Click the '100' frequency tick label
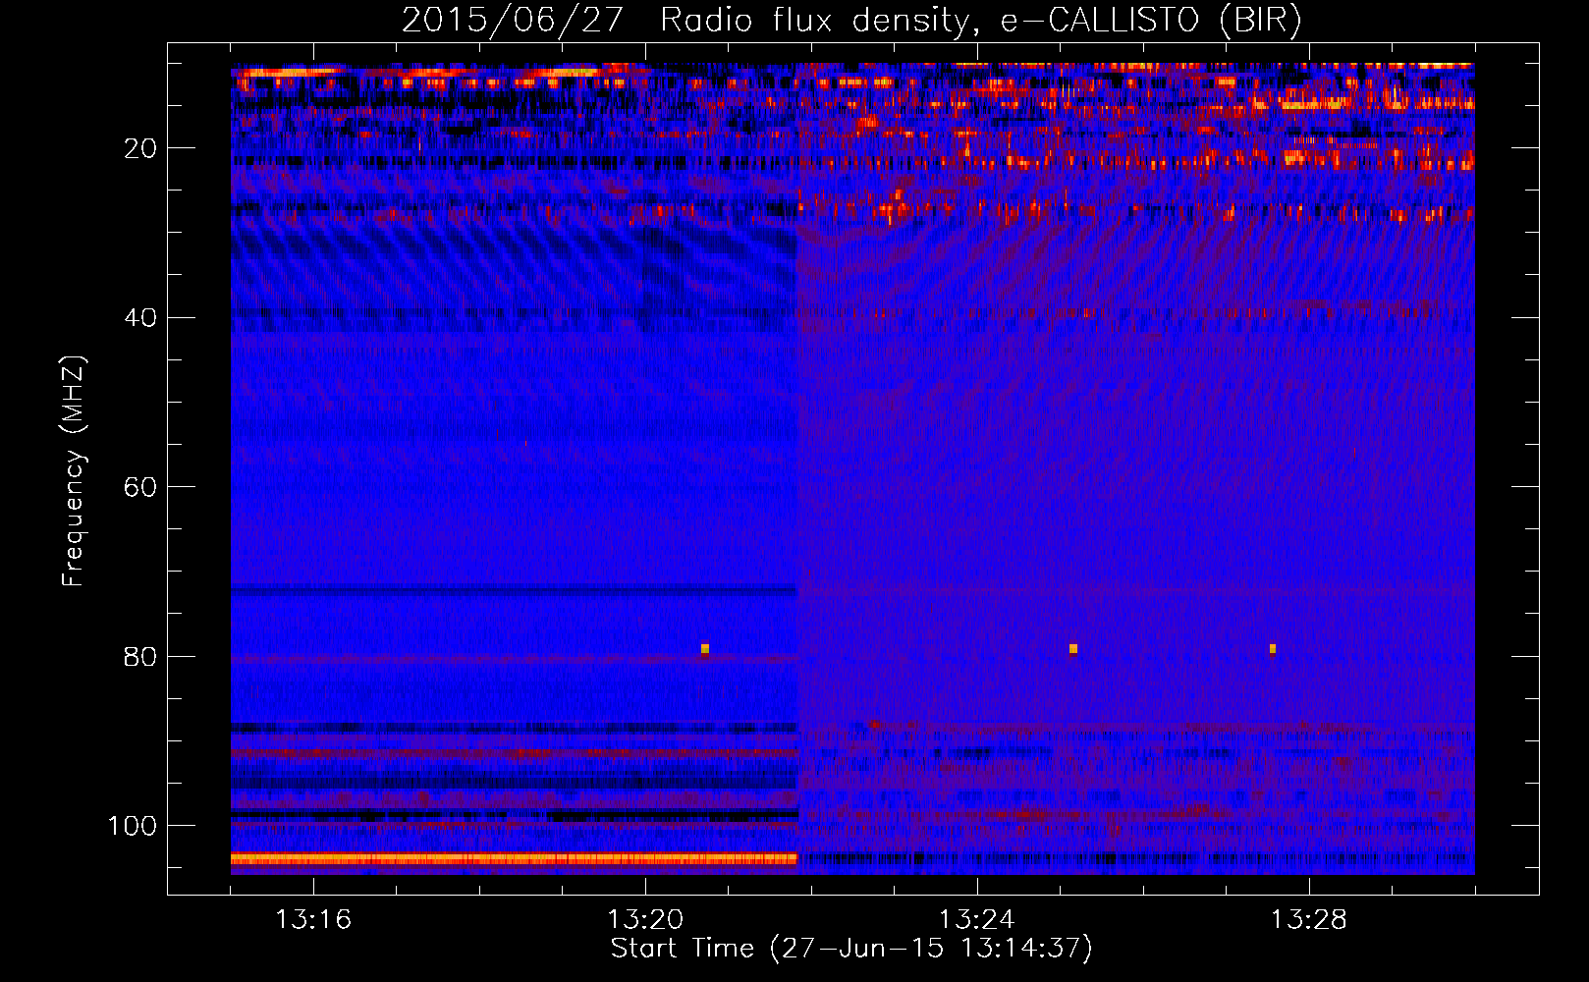The image size is (1589, 982). tap(133, 826)
